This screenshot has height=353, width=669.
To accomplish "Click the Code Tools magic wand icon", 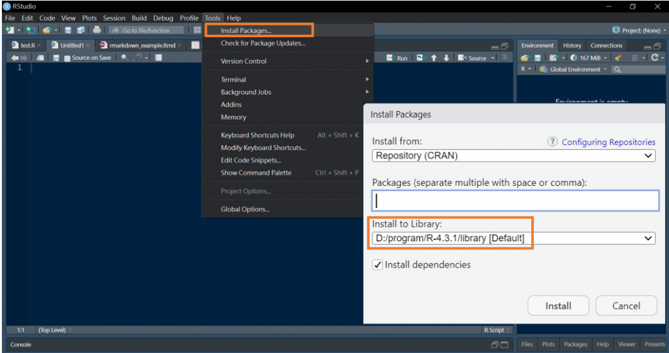I will (x=138, y=57).
